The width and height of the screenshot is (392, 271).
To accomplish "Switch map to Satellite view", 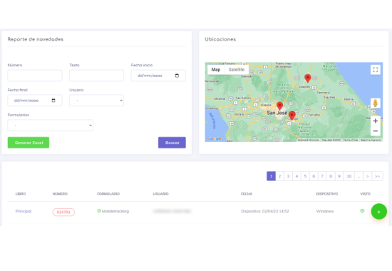I will [x=236, y=70].
